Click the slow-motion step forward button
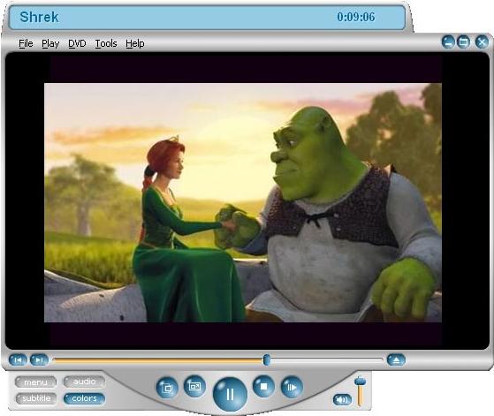Screen dimensions: 494x416 click(x=292, y=387)
